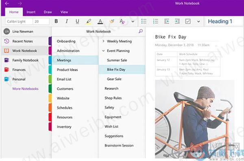244x161 pixels.
Task: Open the Wish List page
Action: click(x=122, y=126)
